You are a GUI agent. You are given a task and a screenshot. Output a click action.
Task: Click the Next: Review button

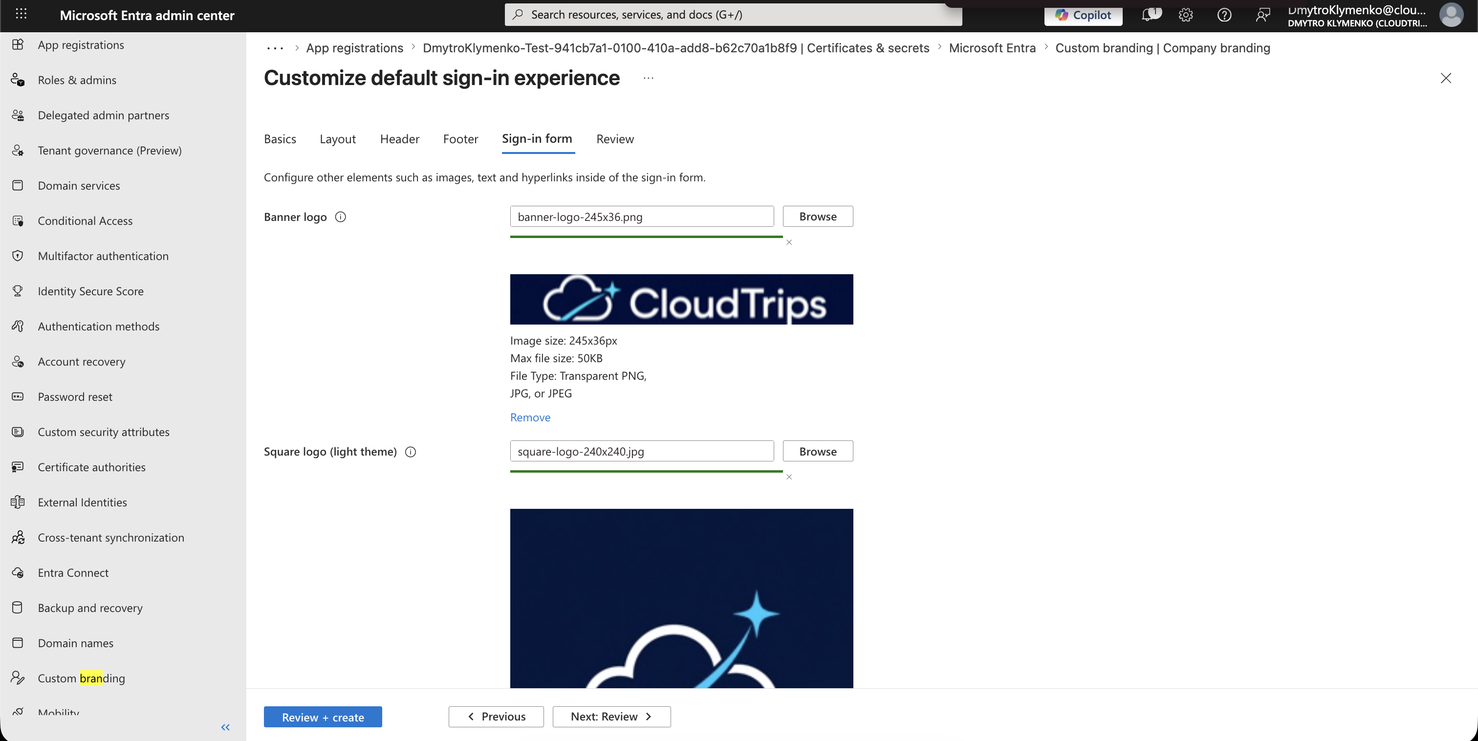pyautogui.click(x=611, y=717)
